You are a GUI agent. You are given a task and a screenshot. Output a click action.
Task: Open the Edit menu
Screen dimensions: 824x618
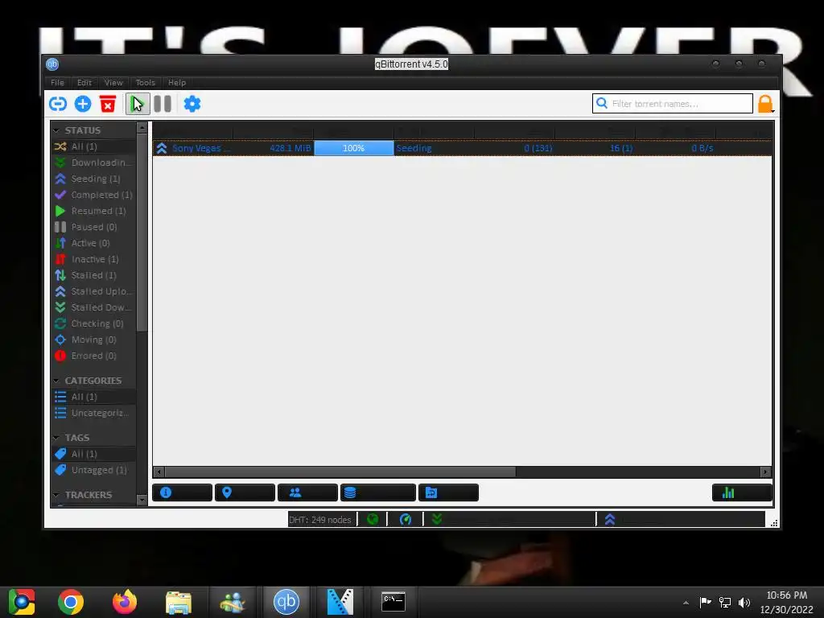point(84,83)
